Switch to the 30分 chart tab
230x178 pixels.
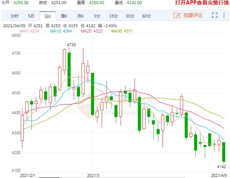pos(130,16)
